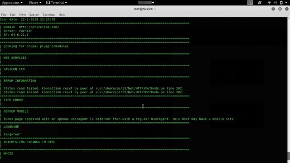The image size is (290, 163).
Task: Click the Iphone UserAgent message line
Action: (x=118, y=119)
